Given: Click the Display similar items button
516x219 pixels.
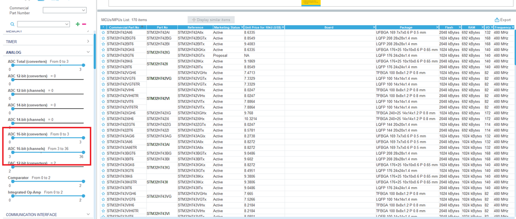Looking at the screenshot, I should click(211, 20).
